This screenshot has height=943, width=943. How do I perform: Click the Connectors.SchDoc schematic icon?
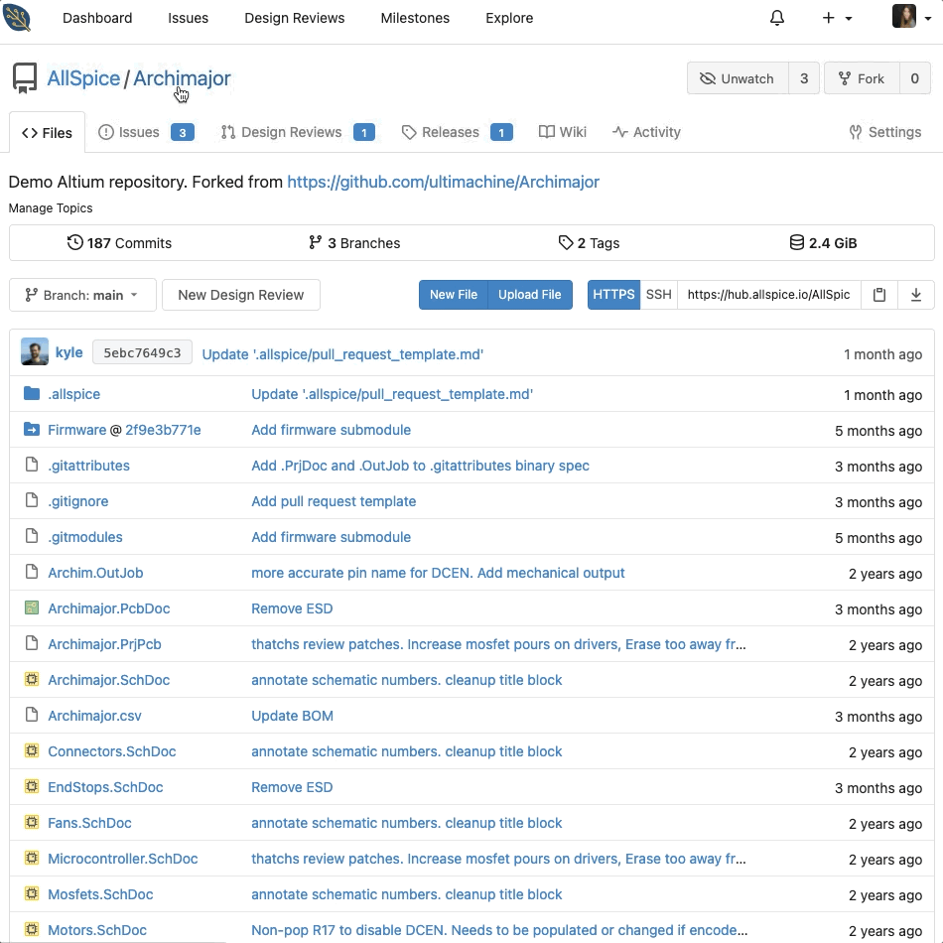pos(32,751)
